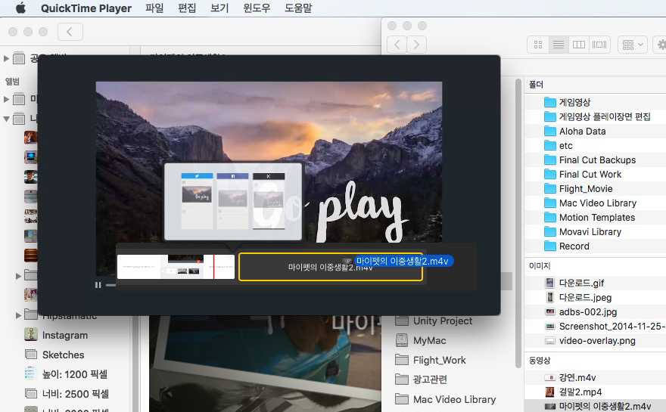Open the 도움말 menu

coord(298,8)
